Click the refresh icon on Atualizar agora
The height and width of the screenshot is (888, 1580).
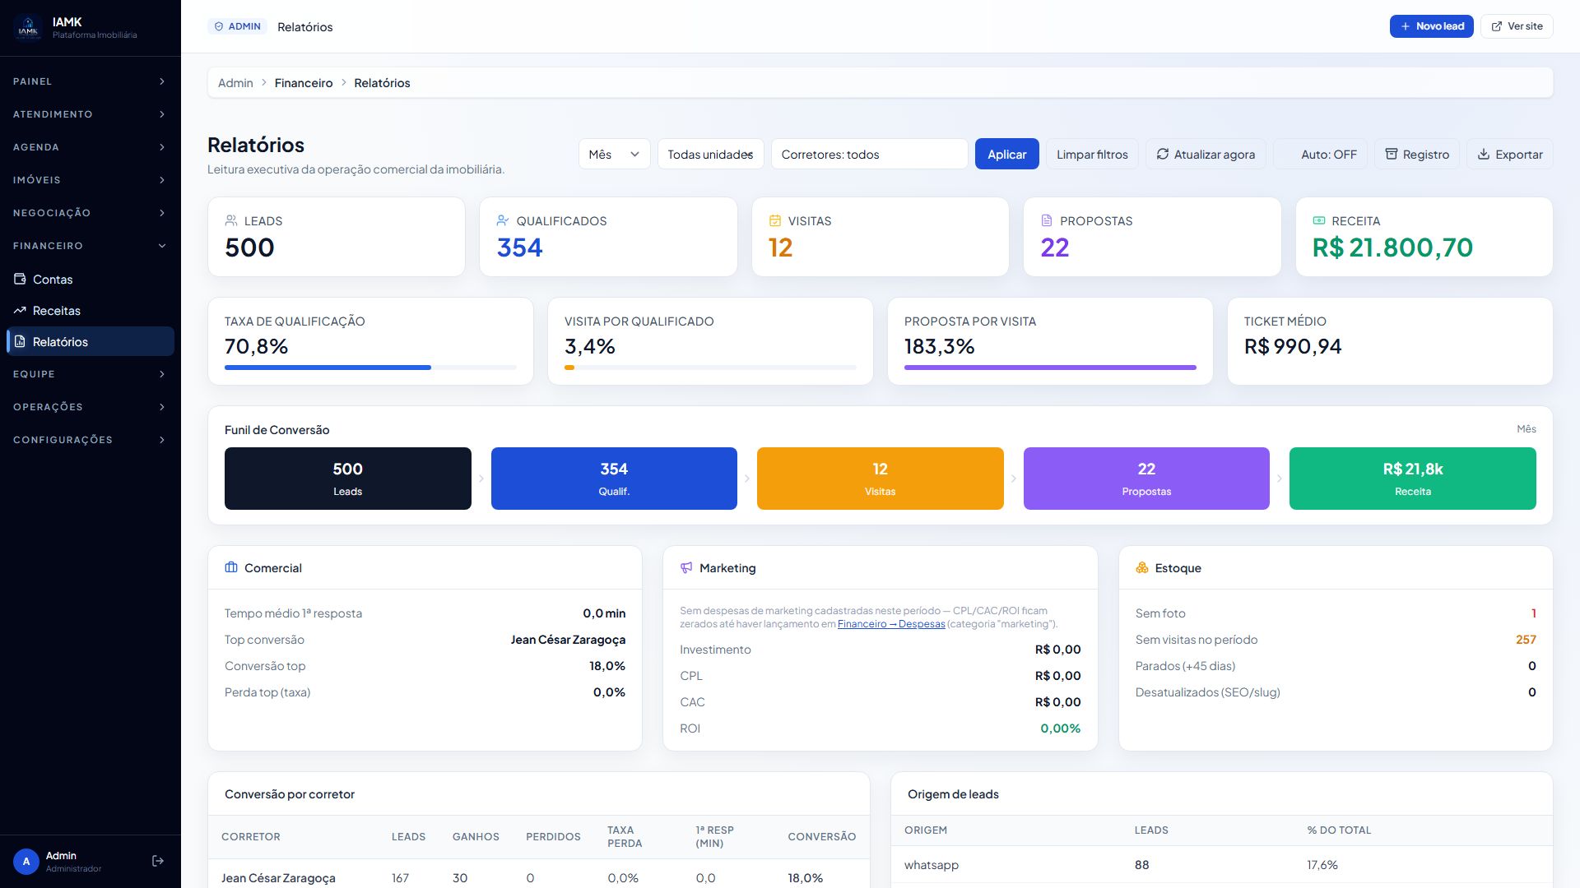(x=1163, y=154)
